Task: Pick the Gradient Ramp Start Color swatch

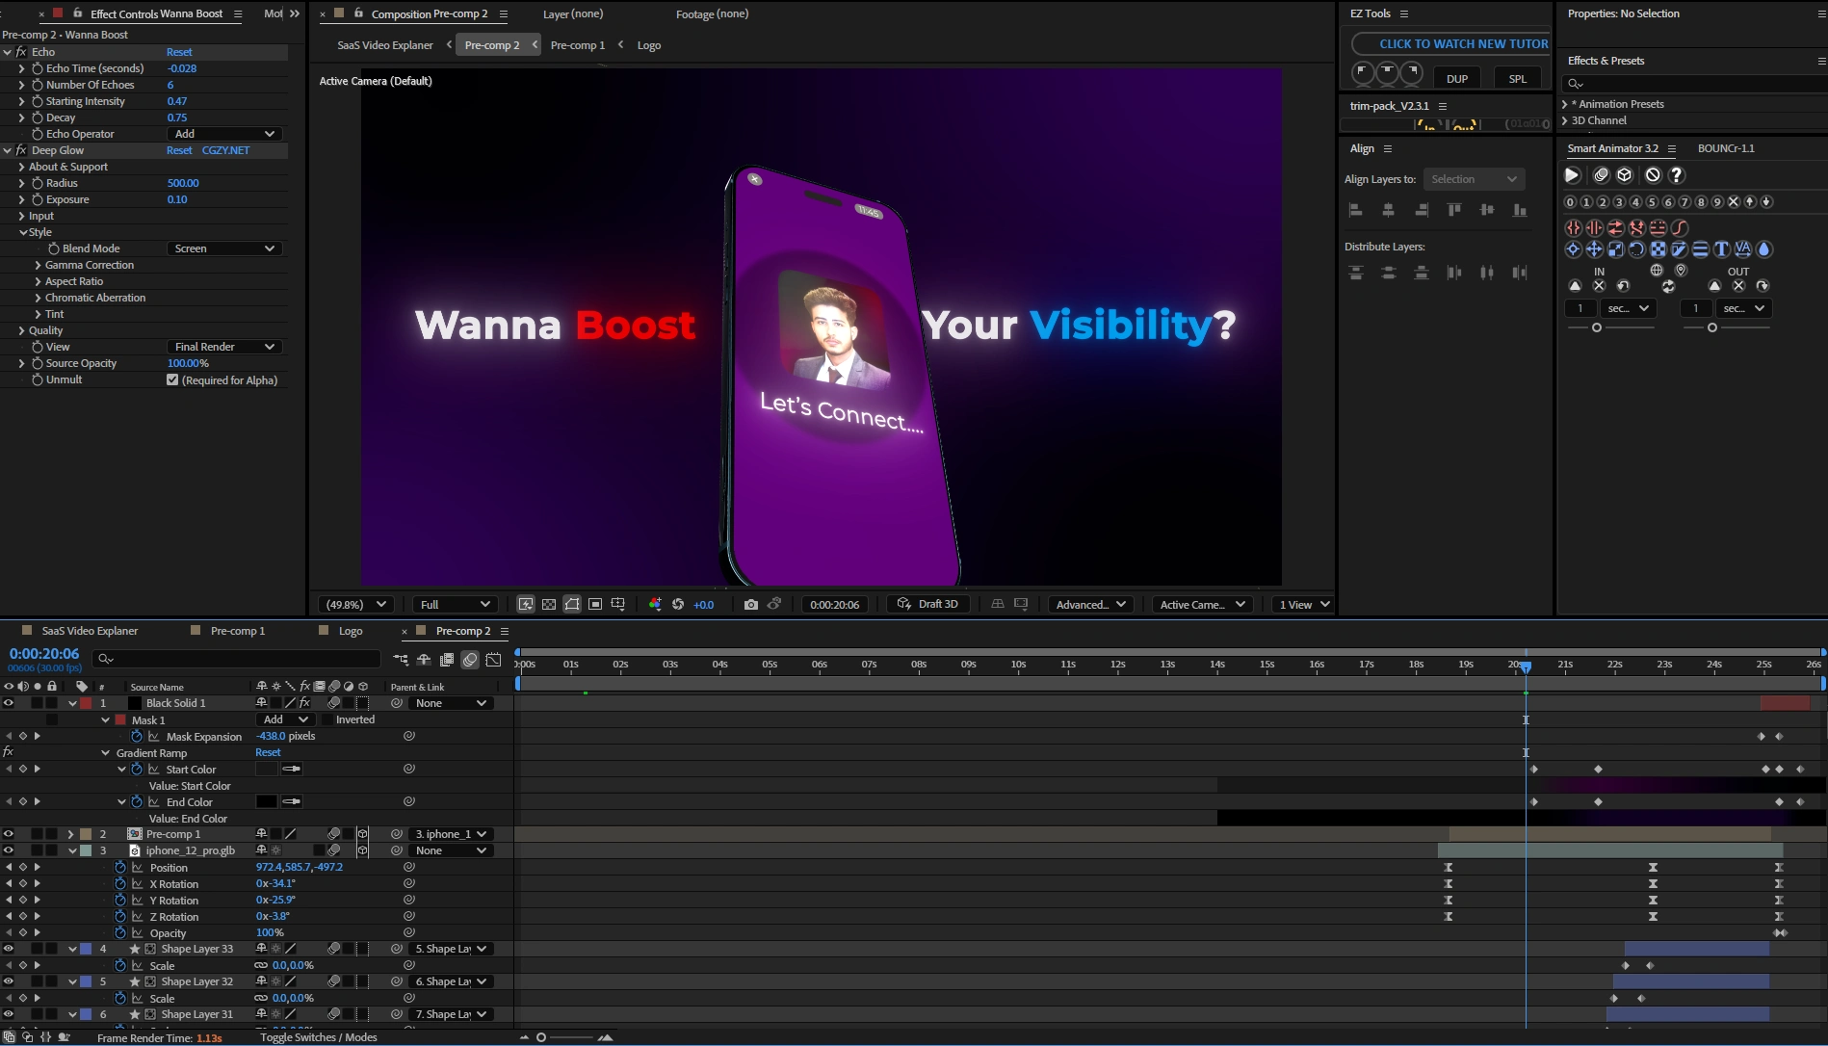Action: (267, 769)
